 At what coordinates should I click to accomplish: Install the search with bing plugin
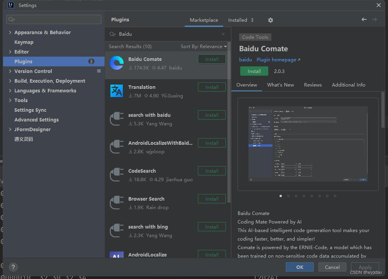click(x=212, y=227)
